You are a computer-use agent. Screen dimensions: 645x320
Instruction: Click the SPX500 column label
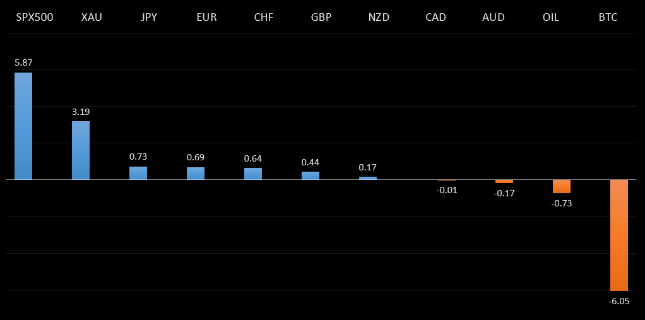point(35,18)
